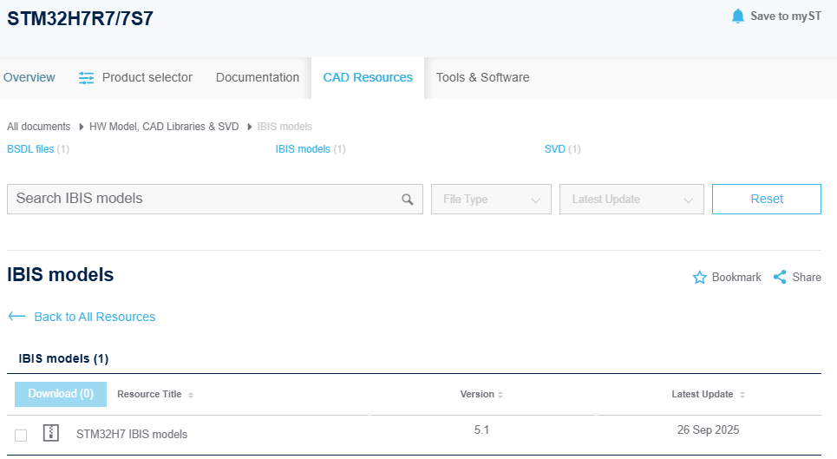Viewport: 837px width, 459px height.
Task: Click the Bookmark label
Action: [x=736, y=277]
